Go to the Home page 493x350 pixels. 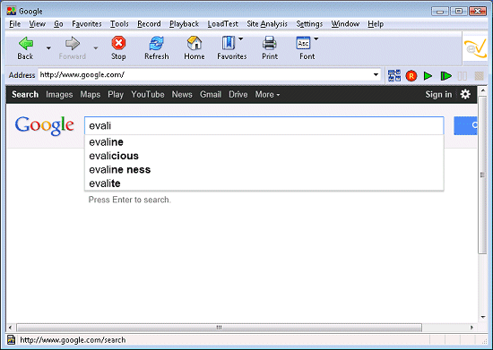195,43
